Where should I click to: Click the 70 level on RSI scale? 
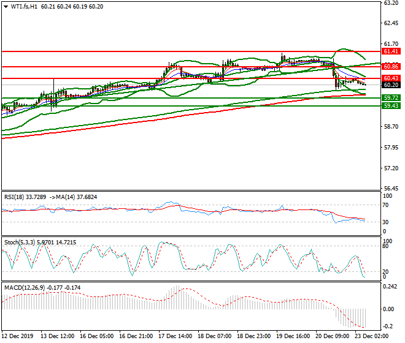(x=385, y=205)
